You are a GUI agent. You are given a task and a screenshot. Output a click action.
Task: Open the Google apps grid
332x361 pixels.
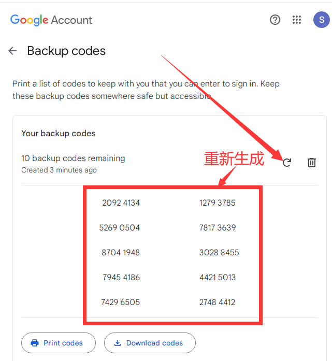tap(297, 20)
